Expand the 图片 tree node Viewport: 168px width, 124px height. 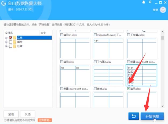6,42
